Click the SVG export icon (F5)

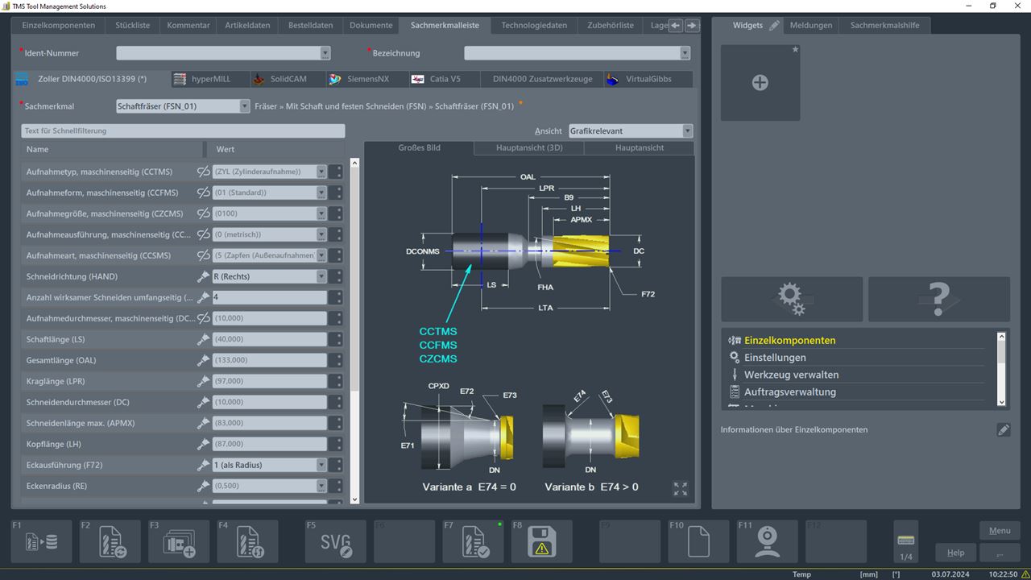pyautogui.click(x=335, y=541)
